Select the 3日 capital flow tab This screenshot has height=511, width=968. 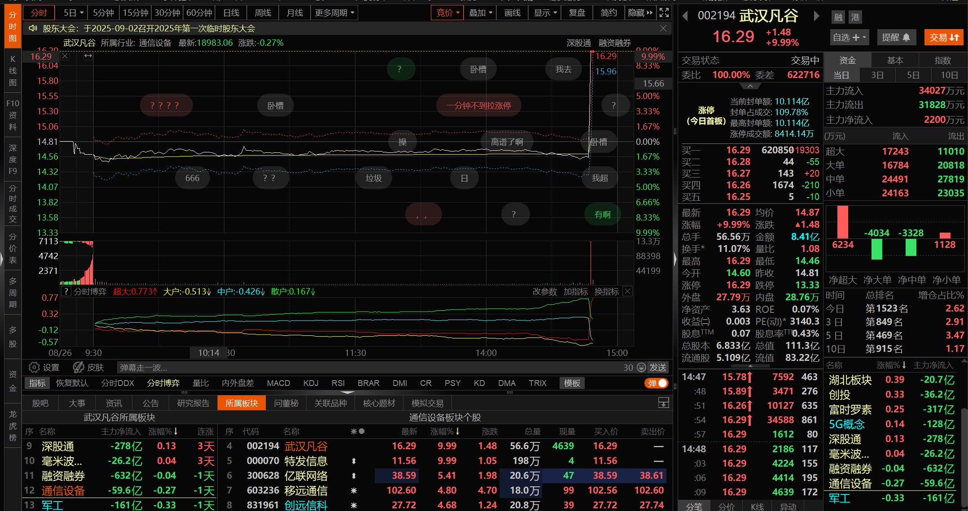tap(877, 75)
